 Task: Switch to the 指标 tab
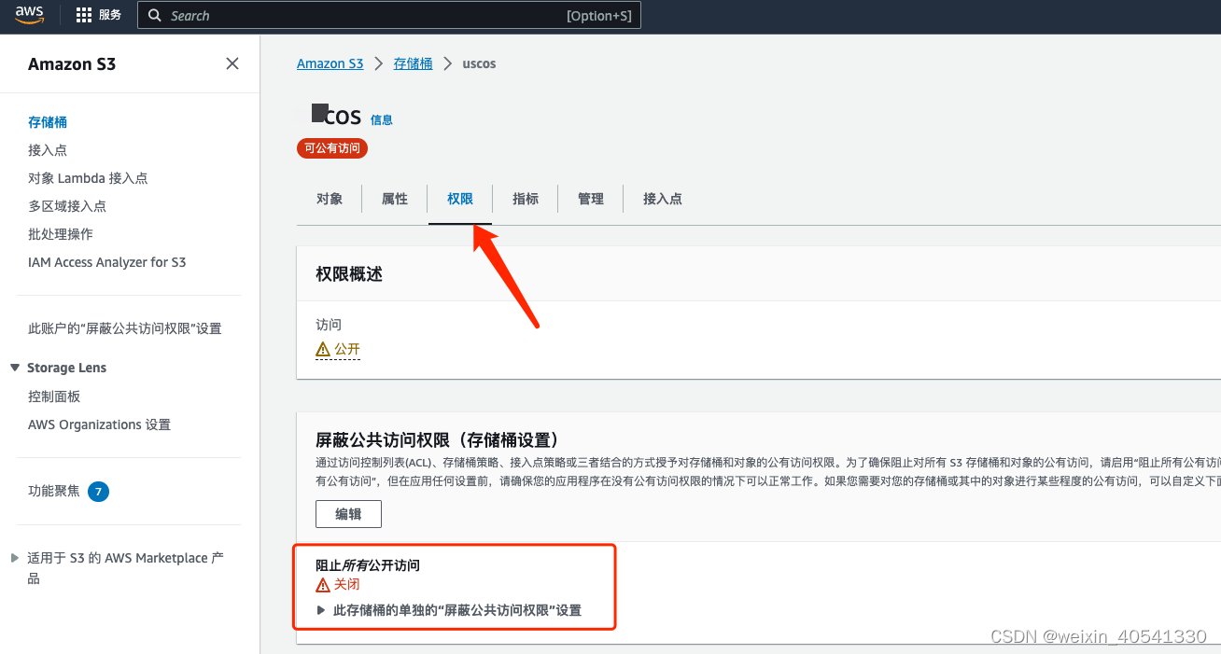tap(526, 199)
